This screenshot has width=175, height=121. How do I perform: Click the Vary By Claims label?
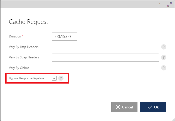(19, 68)
